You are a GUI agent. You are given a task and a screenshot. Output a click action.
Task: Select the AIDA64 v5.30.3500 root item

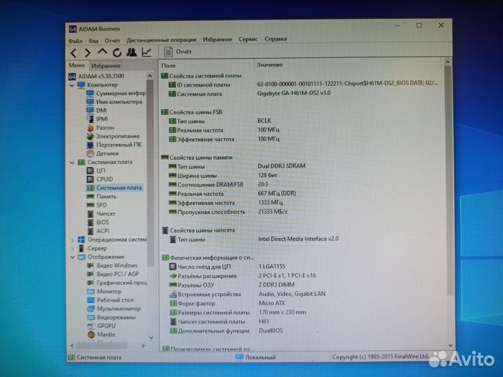point(97,76)
